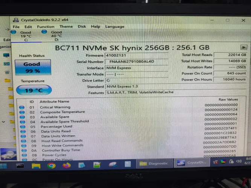Screen dimensions: 251x188
Task: Click the CrystalDiskInfo title bar icon
Action: pyautogui.click(x=16, y=20)
